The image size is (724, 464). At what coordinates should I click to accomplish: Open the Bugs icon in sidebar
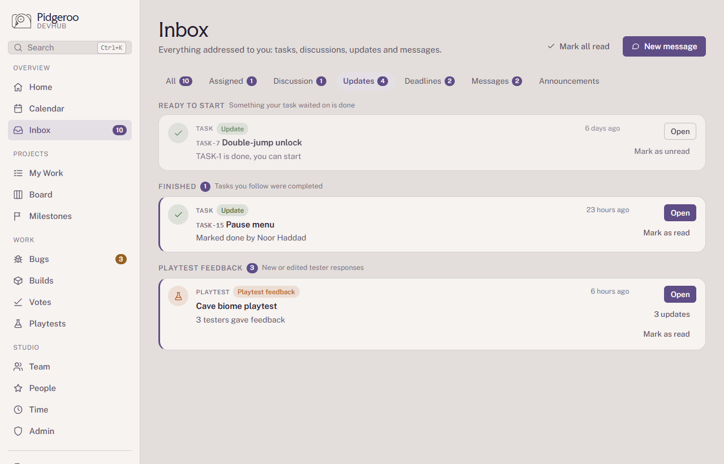click(19, 259)
